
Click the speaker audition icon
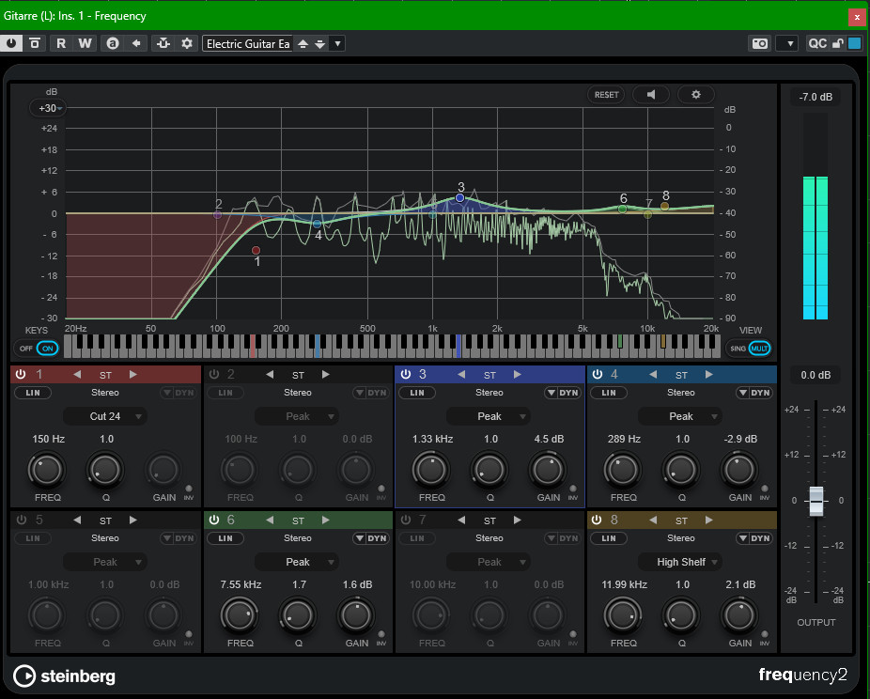point(650,95)
